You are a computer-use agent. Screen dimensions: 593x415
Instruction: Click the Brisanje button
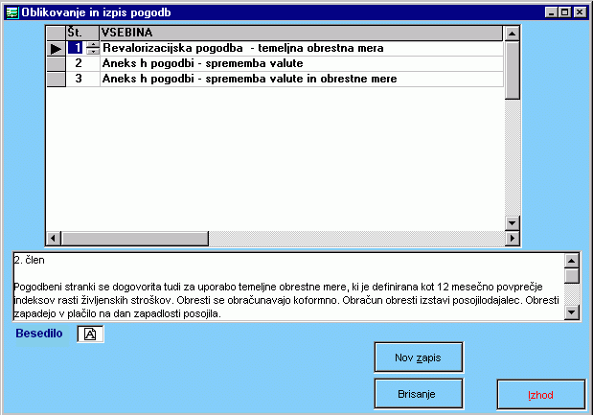(x=419, y=394)
